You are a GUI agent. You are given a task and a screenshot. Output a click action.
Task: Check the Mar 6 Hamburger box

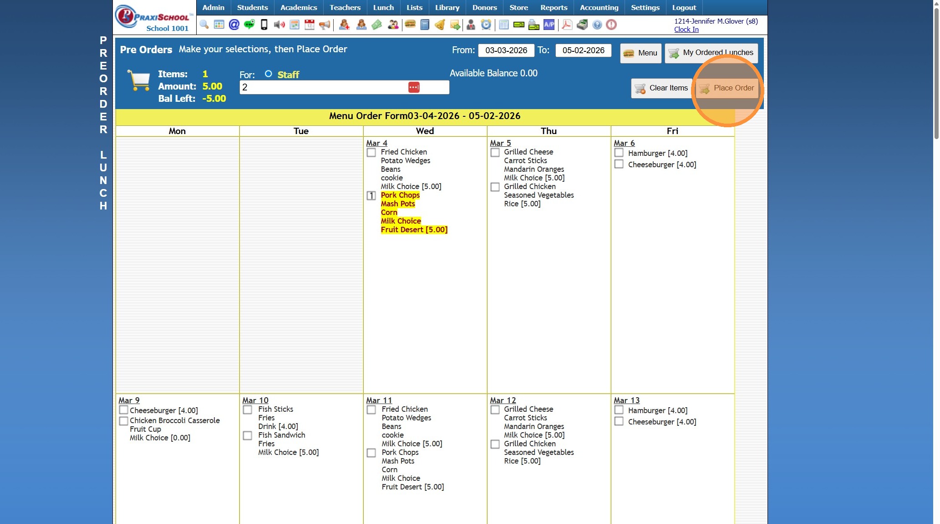pyautogui.click(x=619, y=153)
